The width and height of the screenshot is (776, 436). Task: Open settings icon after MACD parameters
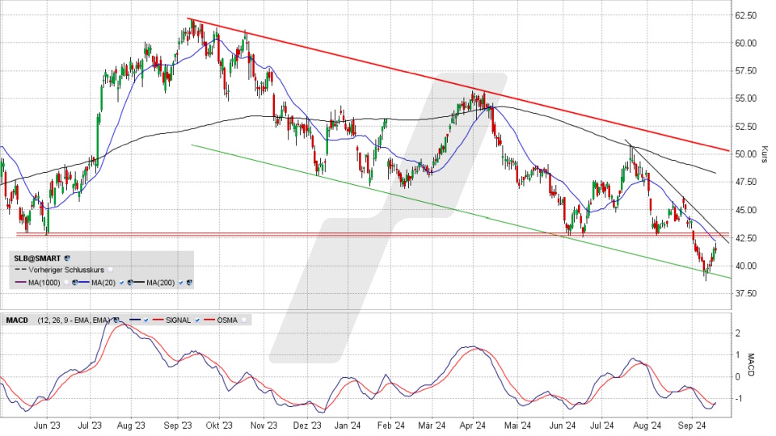coord(116,321)
